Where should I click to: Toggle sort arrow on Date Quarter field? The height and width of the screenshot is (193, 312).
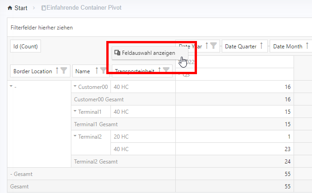[x=261, y=46]
